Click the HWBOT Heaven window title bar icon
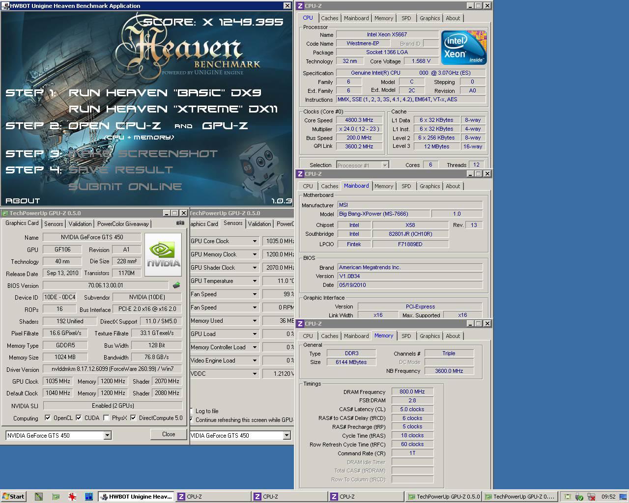Viewport: 629px width, 503px height. click(6, 6)
